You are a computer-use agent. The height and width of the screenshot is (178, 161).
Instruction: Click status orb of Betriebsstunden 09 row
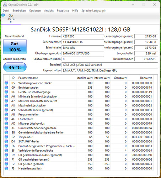6,88
